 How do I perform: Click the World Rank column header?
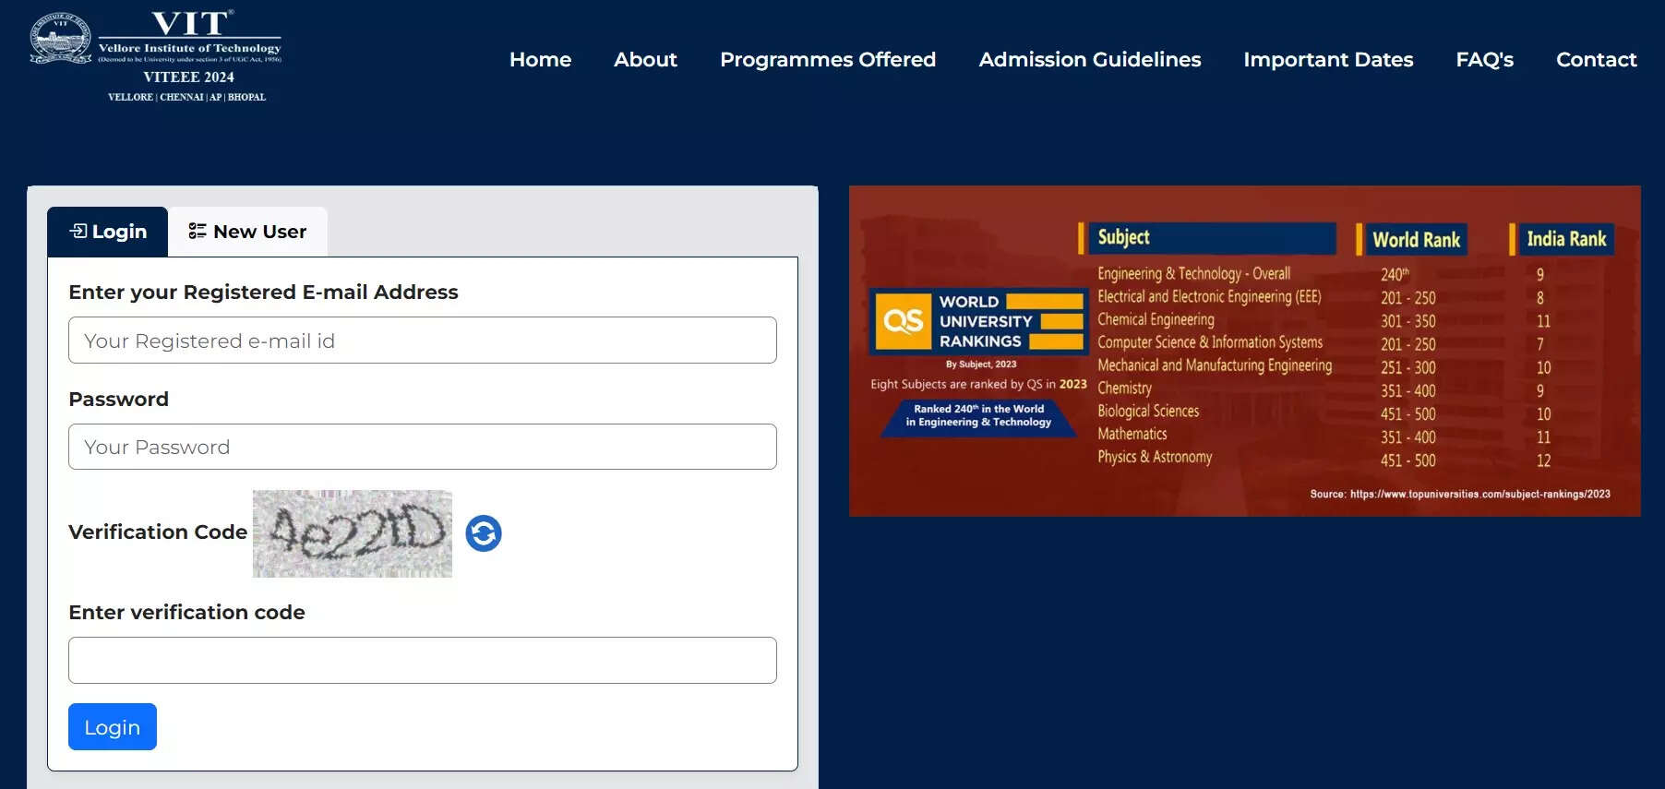pos(1415,240)
